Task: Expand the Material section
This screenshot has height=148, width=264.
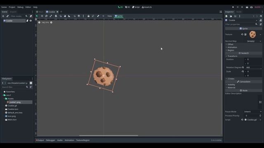Action: [x=243, y=88]
